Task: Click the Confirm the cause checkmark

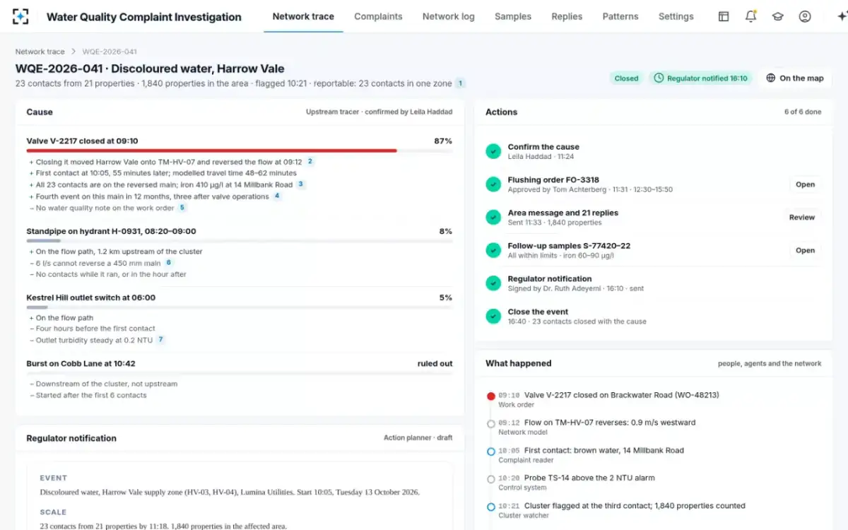Action: 493,151
